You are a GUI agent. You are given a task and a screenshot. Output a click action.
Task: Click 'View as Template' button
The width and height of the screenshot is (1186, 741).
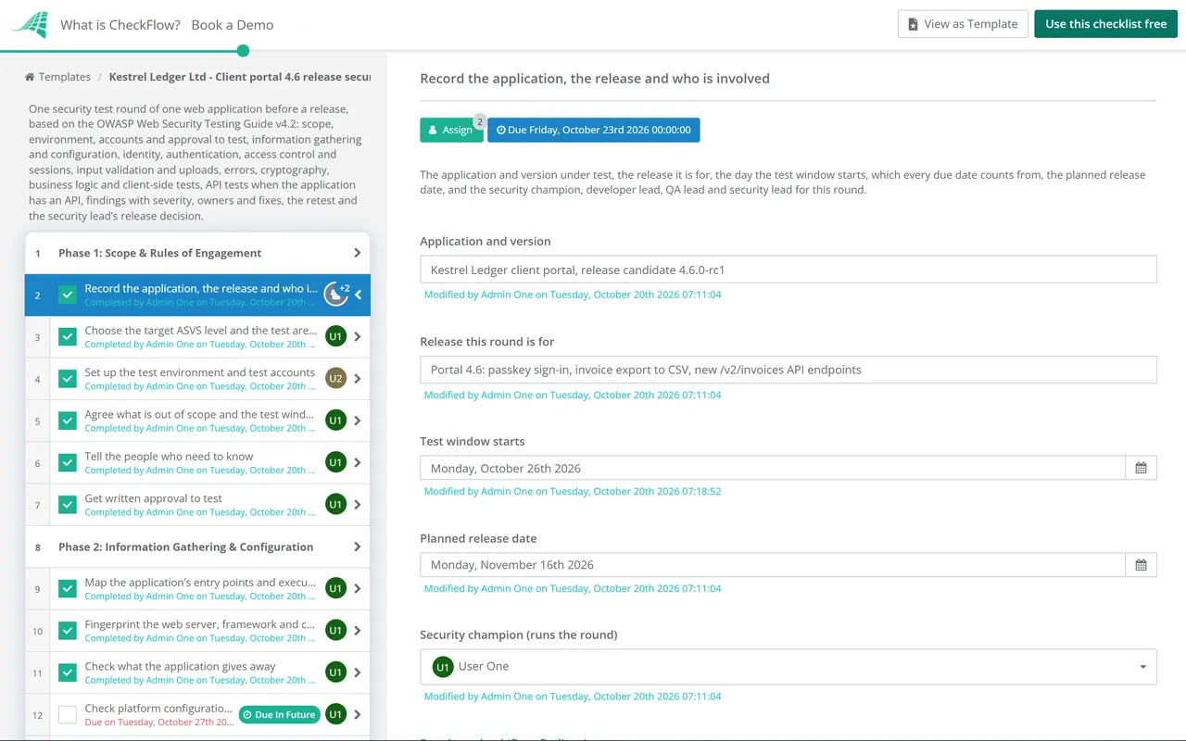963,24
